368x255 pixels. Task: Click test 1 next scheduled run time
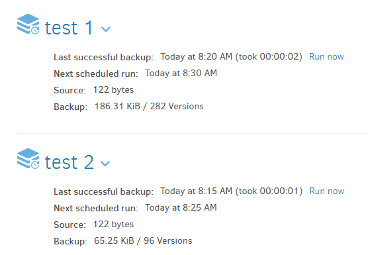click(181, 74)
